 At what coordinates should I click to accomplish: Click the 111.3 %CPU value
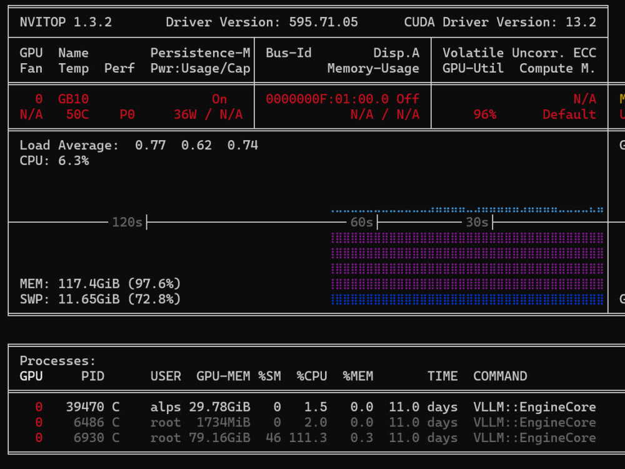click(x=308, y=438)
